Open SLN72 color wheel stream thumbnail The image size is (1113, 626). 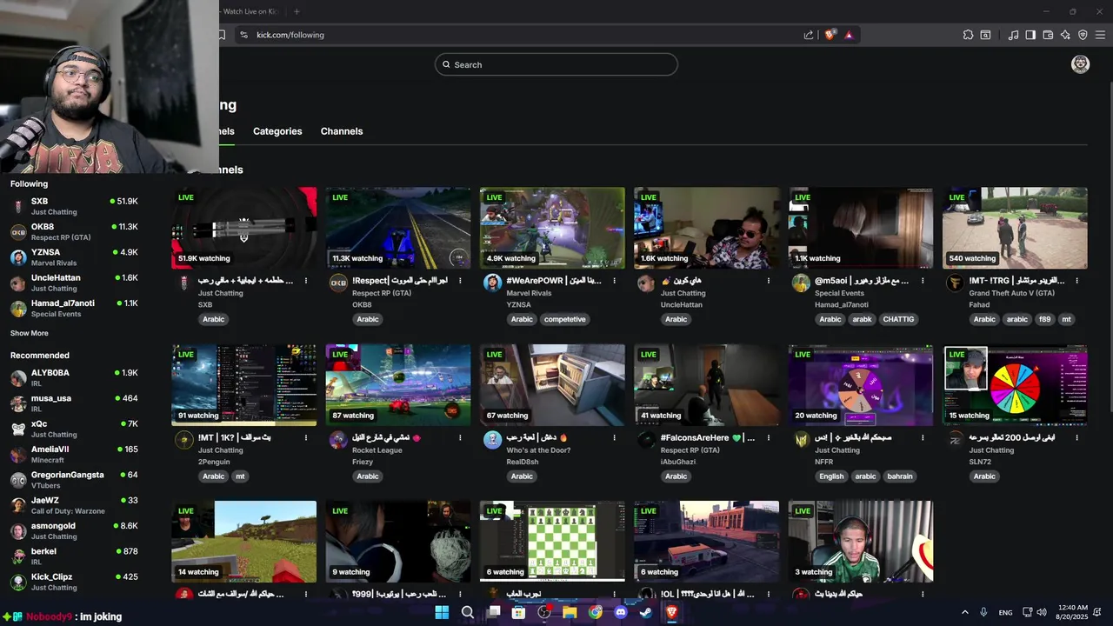(1015, 385)
